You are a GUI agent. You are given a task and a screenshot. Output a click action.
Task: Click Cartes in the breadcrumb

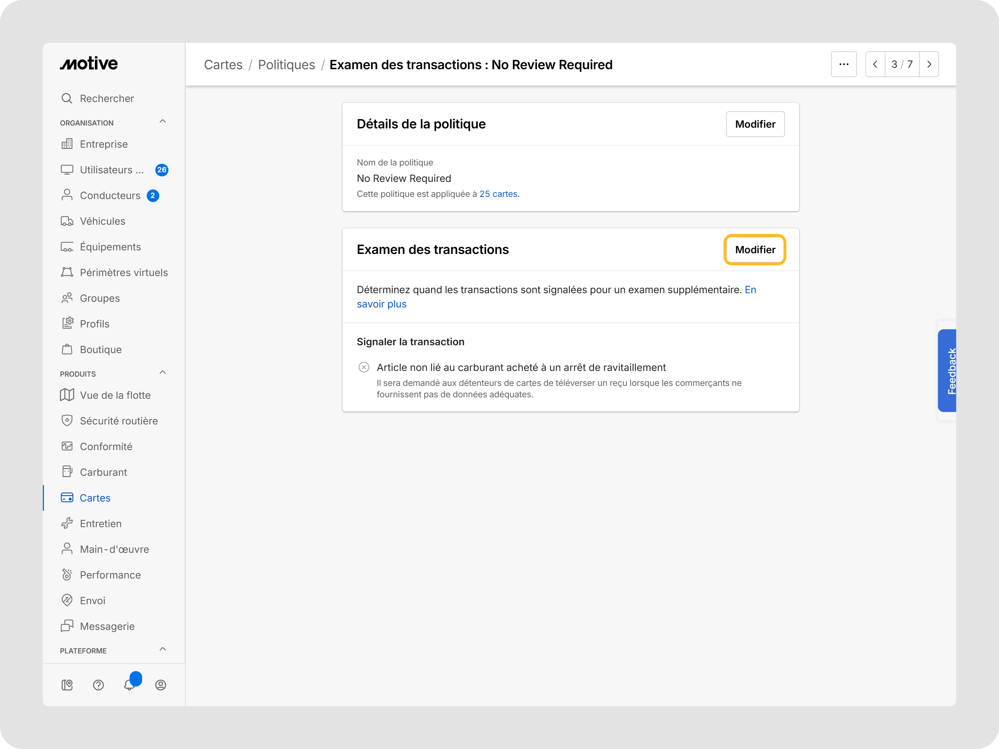tap(223, 65)
